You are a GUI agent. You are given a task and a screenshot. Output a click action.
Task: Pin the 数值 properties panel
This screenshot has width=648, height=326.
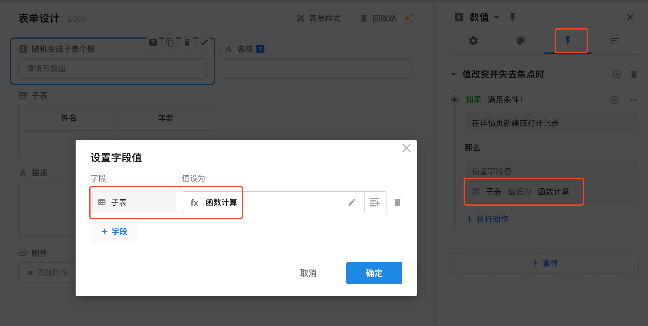click(513, 17)
